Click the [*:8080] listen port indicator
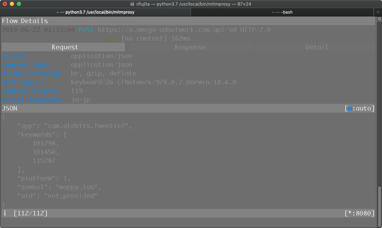Viewport: 382px width, 228px height. coord(360,213)
